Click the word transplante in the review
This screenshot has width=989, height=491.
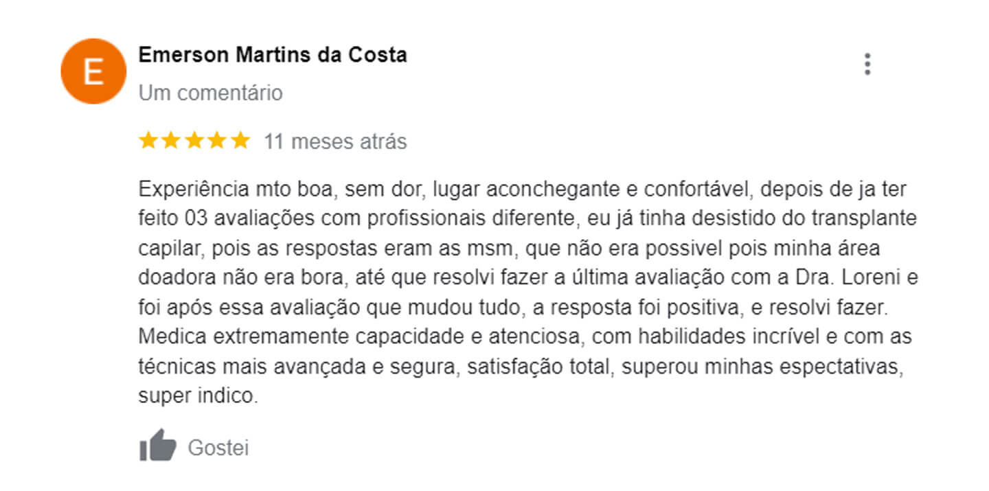coord(864,219)
